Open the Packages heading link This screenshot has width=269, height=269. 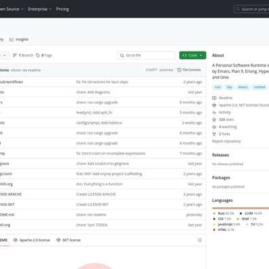221,178
